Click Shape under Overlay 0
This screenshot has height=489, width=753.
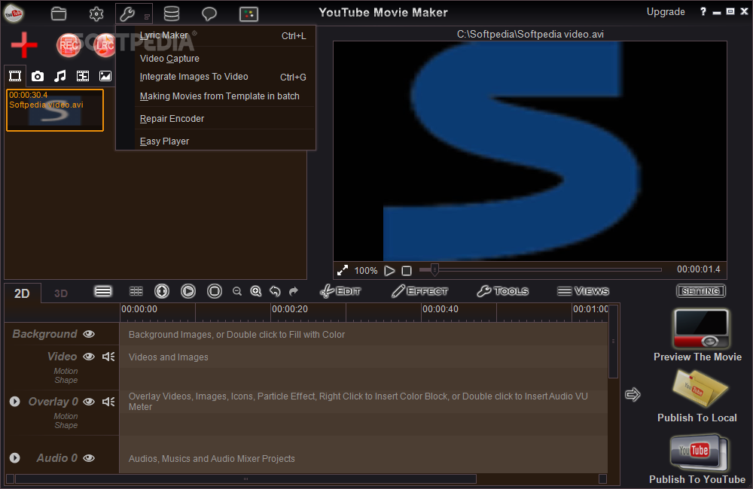tap(66, 425)
